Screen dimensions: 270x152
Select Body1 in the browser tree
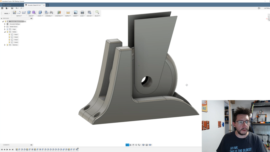16,34
